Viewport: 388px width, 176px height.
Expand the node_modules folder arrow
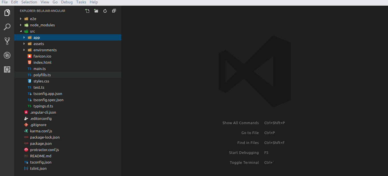(x=20, y=25)
